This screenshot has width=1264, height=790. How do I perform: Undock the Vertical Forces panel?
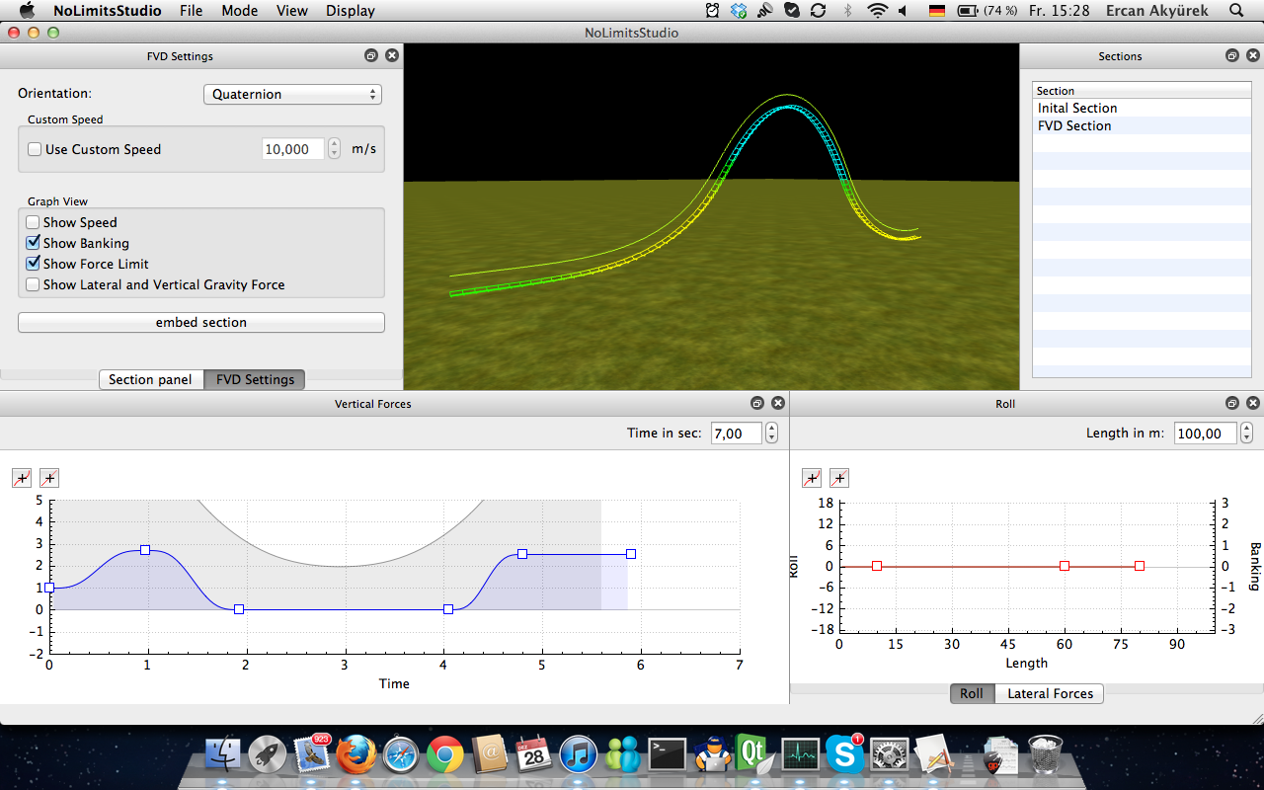(757, 403)
